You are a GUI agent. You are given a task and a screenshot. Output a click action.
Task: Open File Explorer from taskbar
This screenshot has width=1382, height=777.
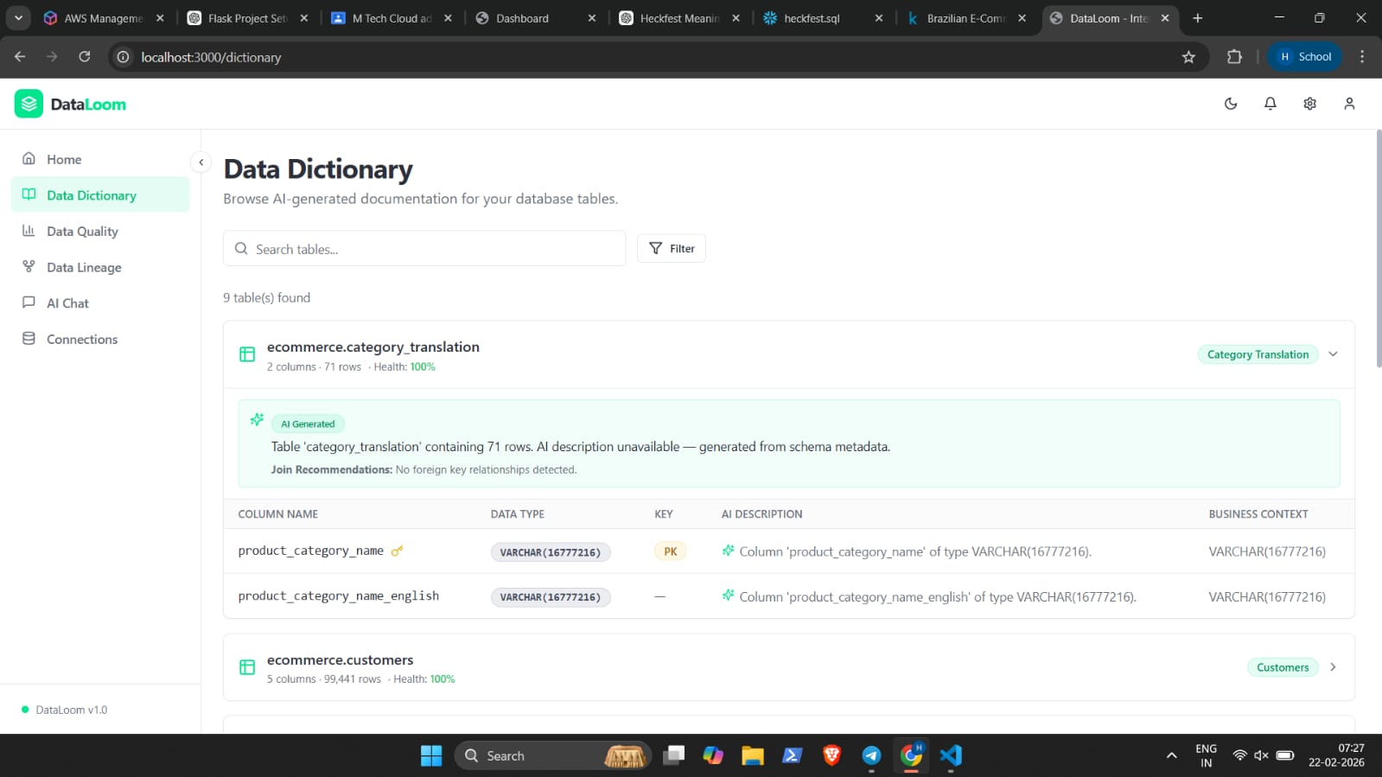coord(752,756)
